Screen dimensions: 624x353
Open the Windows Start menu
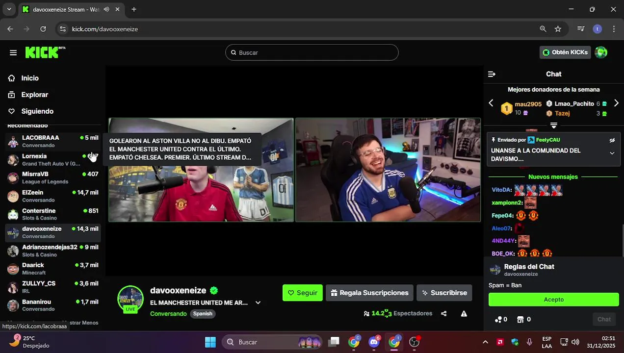coord(210,342)
